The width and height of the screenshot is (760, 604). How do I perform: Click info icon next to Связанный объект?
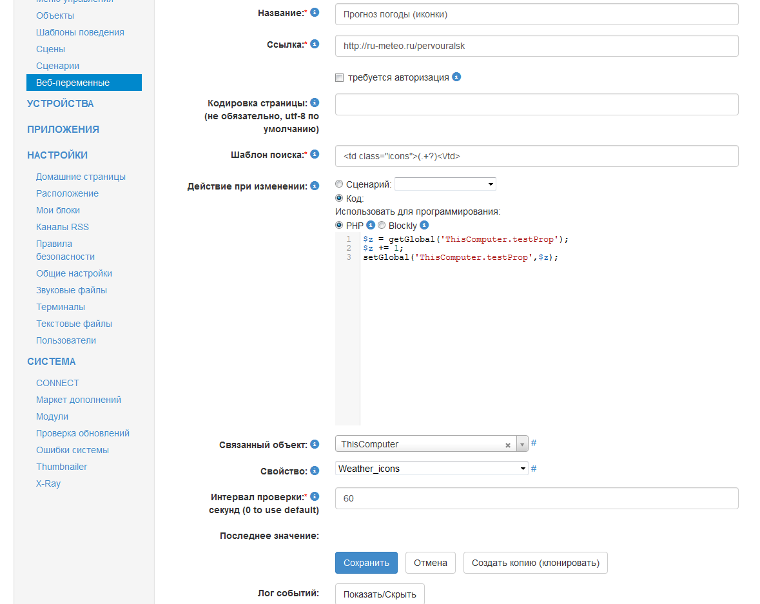click(x=315, y=444)
